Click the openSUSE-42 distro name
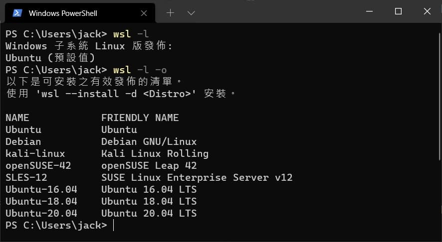Image resolution: width=442 pixels, height=242 pixels. (38, 165)
